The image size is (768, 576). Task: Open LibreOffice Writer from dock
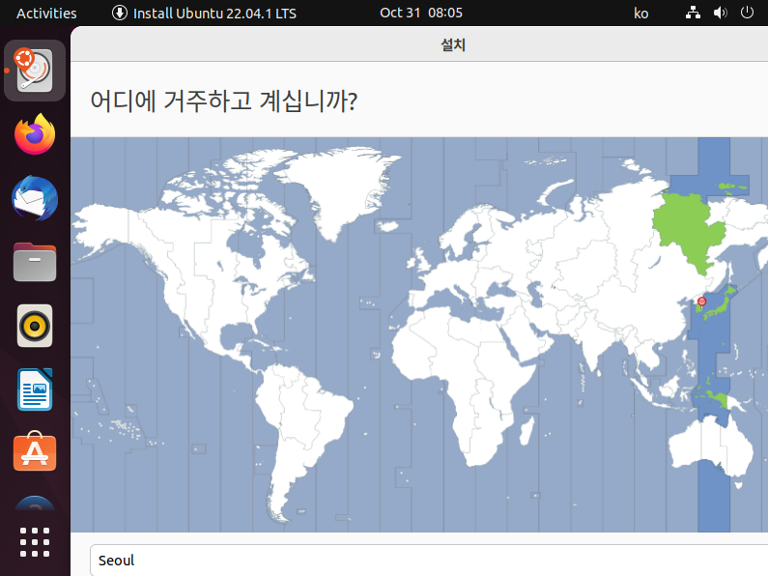tap(34, 389)
